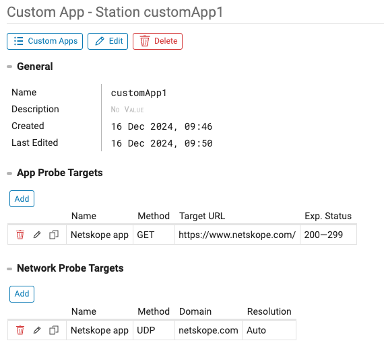384x353 pixels.
Task: Select the netskope.com domain cell
Action: pyautogui.click(x=208, y=330)
